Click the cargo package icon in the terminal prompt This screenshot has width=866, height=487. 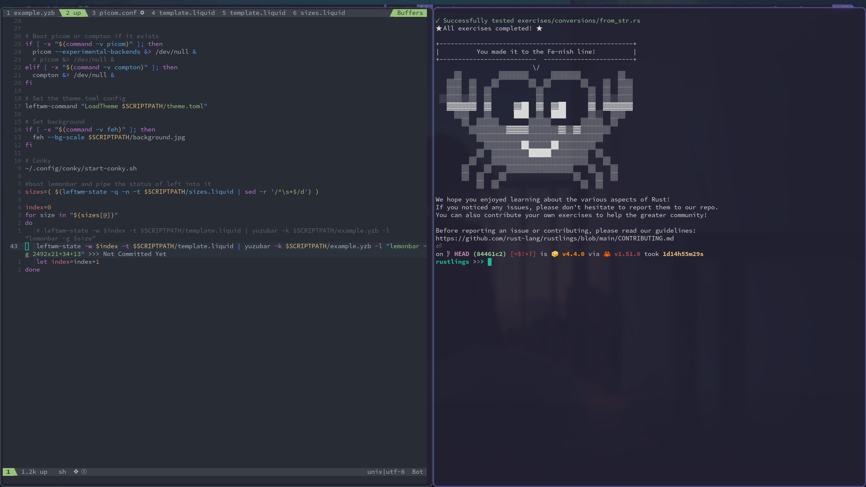coord(555,254)
